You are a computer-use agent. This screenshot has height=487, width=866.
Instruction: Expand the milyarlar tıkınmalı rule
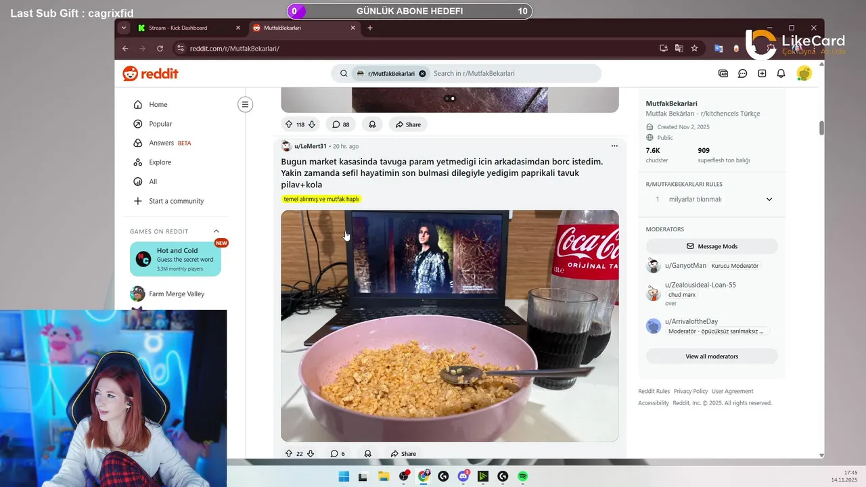pos(769,200)
